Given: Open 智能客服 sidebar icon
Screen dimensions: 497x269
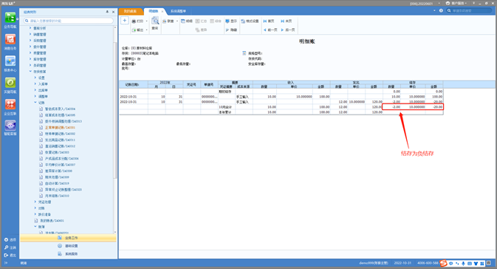Looking at the screenshot, I should pos(10,128).
